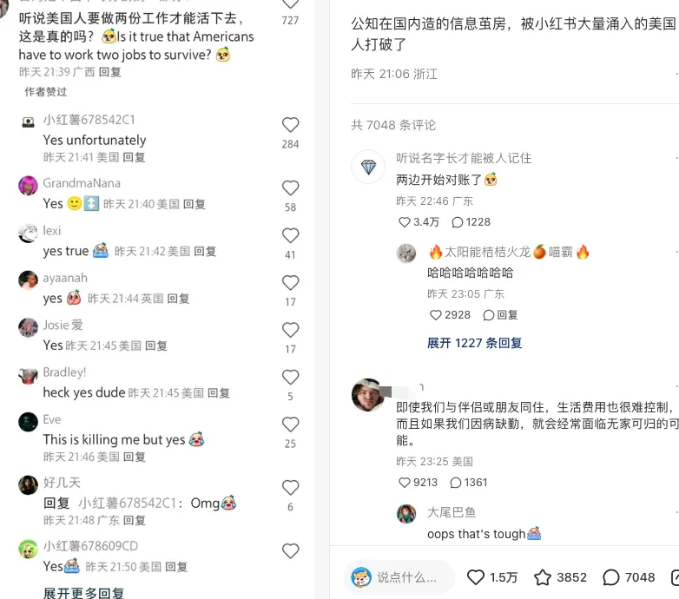Like the post with 1.5万 heart
Image resolution: width=679 pixels, height=599 pixels.
476,577
